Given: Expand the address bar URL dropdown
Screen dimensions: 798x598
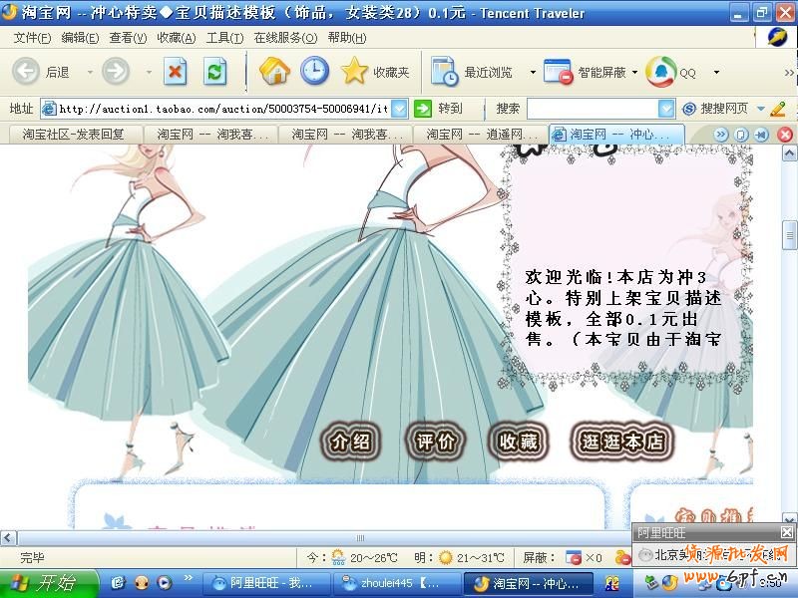Looking at the screenshot, I should pyautogui.click(x=399, y=109).
